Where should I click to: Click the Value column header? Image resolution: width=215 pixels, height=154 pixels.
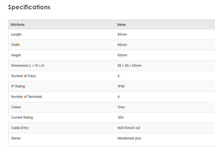[121, 25]
